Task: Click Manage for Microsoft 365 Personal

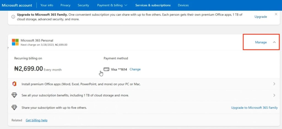Action: [x=261, y=42]
